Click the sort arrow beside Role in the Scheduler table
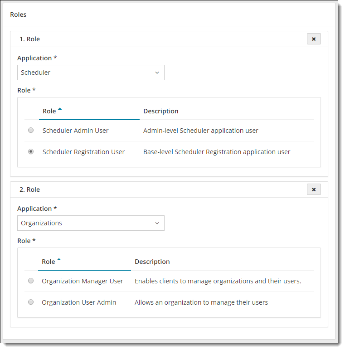The height and width of the screenshot is (350, 345). tap(60, 110)
